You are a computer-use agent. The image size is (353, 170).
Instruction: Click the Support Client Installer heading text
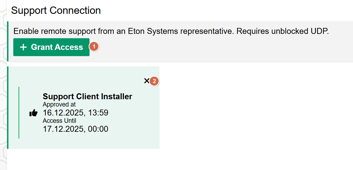(87, 96)
